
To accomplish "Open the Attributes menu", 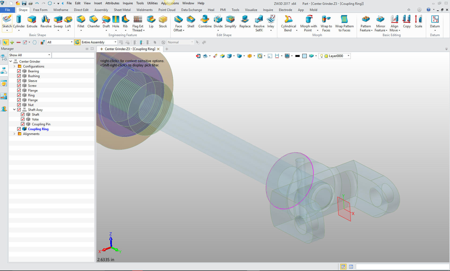I will click(112, 3).
